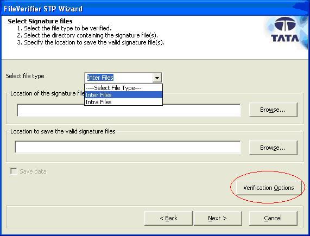
Task: Cancel the FileVerifier wizard
Action: 273,218
